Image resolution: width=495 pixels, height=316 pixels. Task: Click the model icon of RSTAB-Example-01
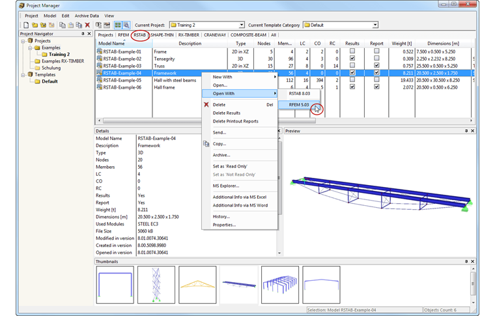pyautogui.click(x=100, y=51)
